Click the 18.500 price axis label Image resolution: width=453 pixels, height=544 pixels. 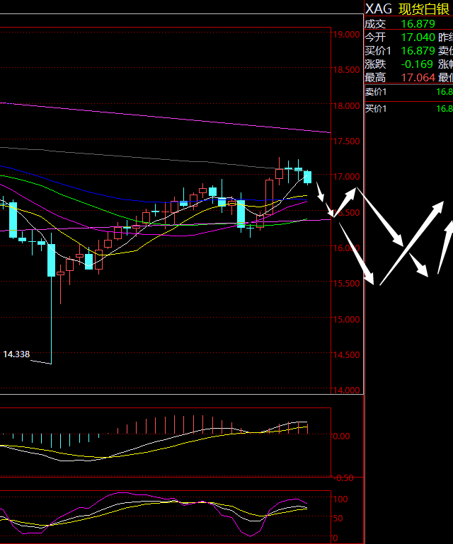pyautogui.click(x=346, y=70)
